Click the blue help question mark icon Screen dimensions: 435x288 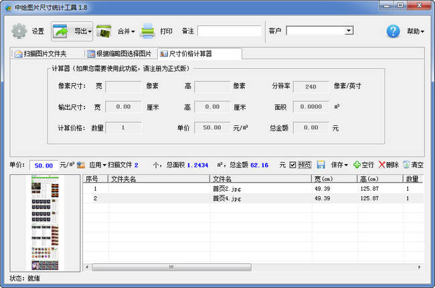click(394, 31)
